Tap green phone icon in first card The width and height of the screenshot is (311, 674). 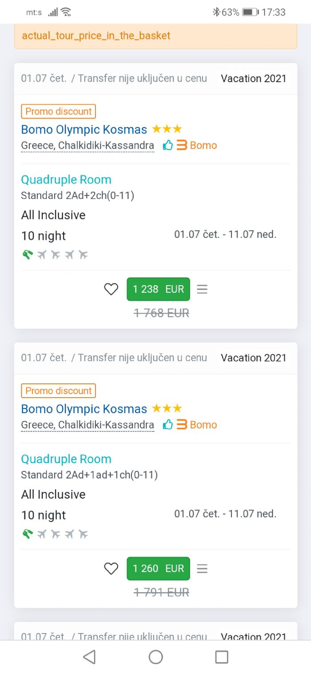point(28,255)
